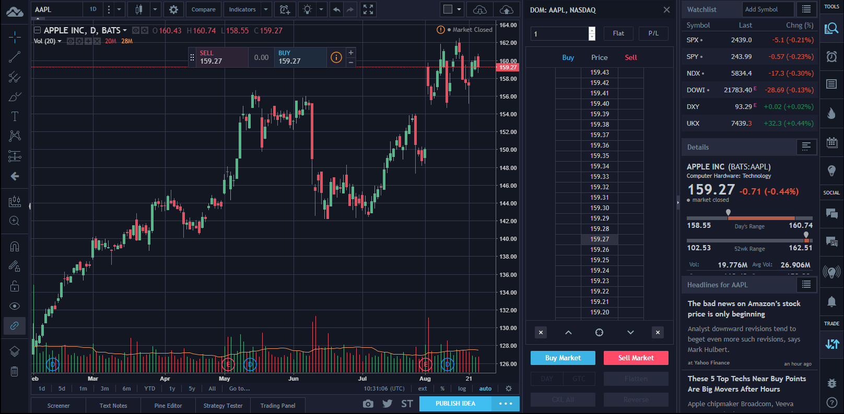844x414 pixels.
Task: Select the brush drawing tool
Action: [x=15, y=97]
